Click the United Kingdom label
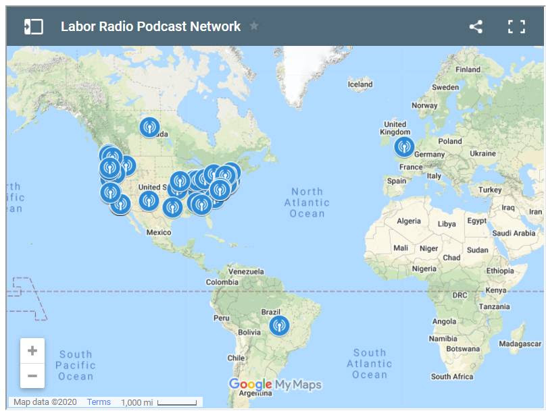This screenshot has width=546, height=411. pos(395,128)
